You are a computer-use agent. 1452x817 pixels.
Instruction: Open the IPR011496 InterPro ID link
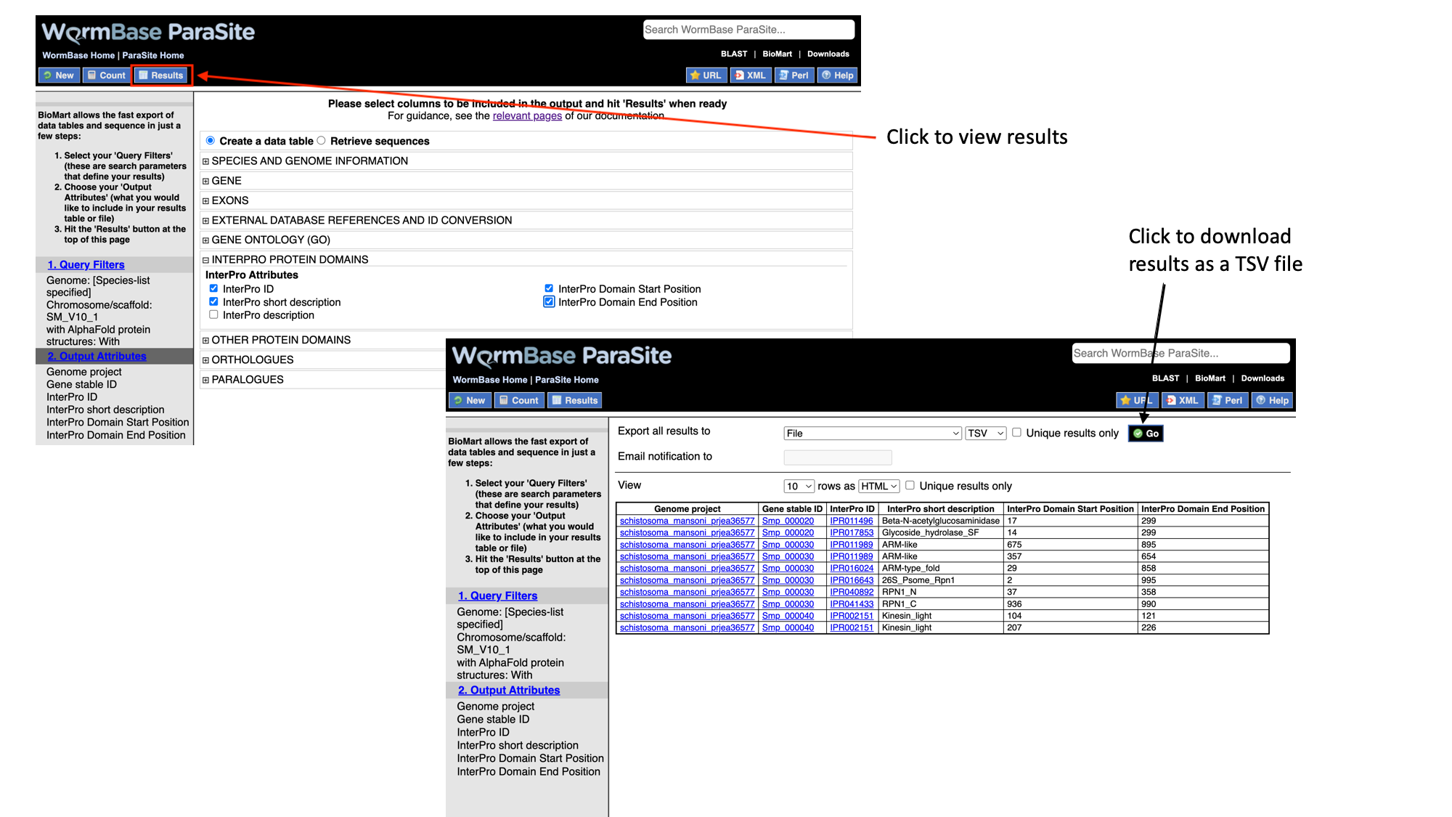(852, 521)
